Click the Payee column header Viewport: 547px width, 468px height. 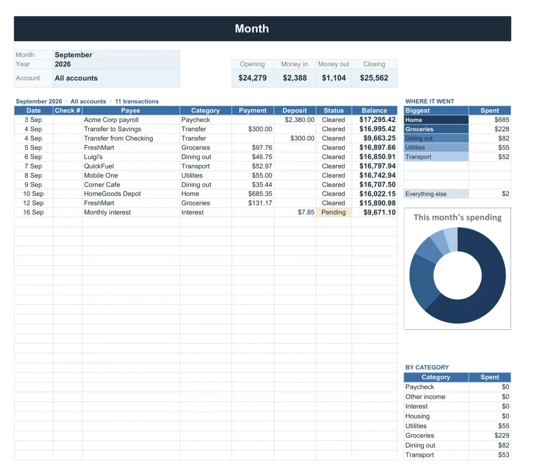(131, 110)
